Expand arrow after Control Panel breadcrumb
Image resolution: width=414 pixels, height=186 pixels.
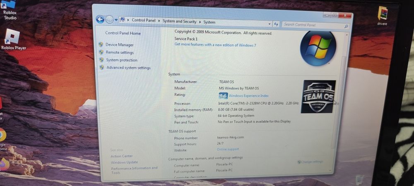pos(159,21)
